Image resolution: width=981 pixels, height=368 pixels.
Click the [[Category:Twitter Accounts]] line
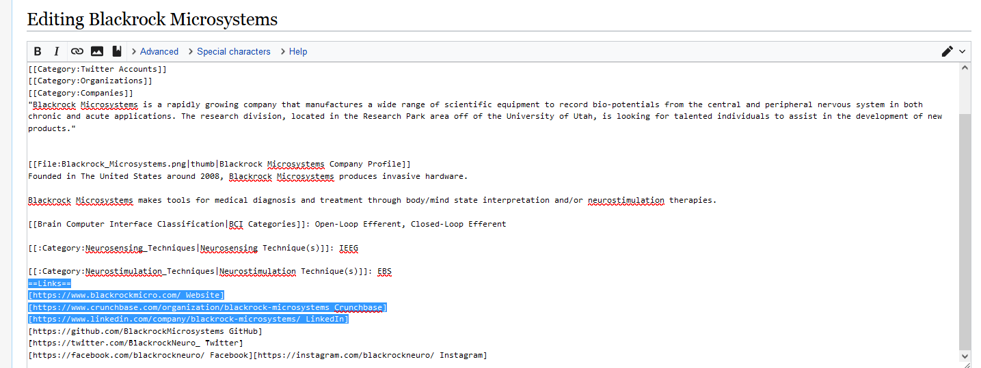97,69
